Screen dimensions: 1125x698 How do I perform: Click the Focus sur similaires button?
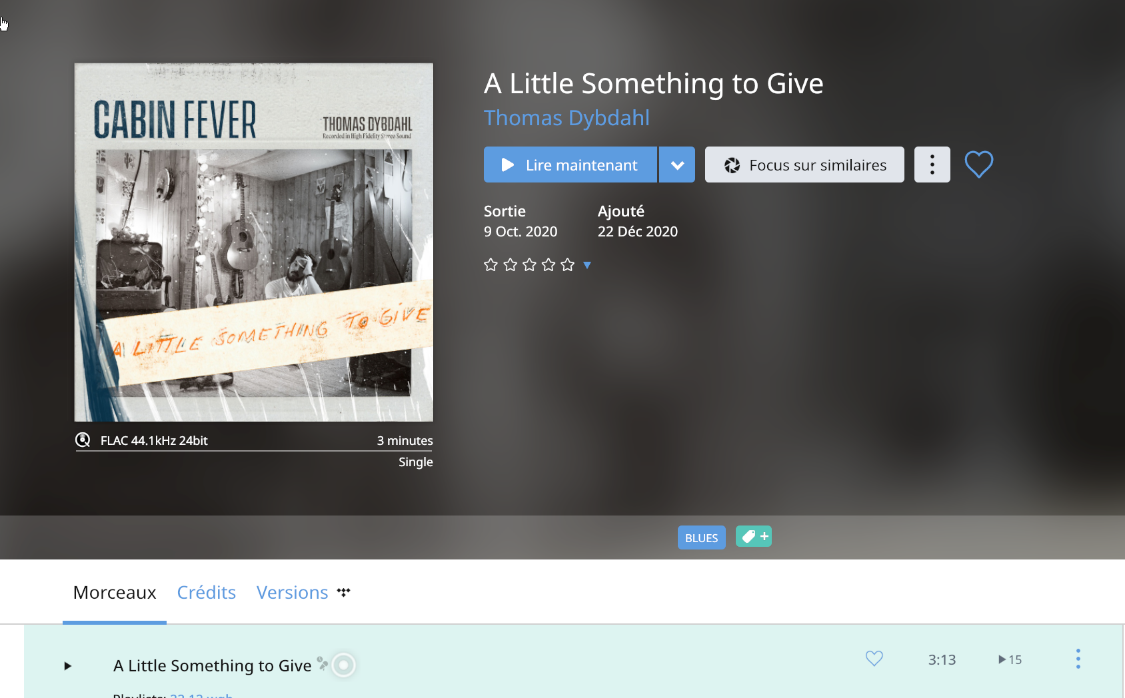coord(804,165)
